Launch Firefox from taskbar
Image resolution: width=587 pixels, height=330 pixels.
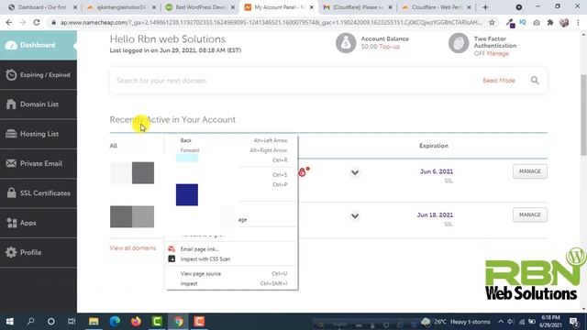point(136,322)
